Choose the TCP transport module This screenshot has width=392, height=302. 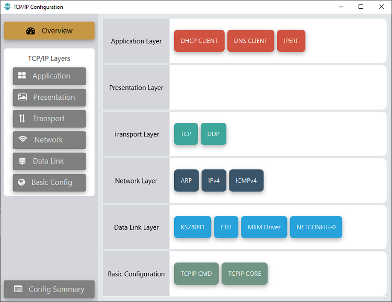pos(186,134)
